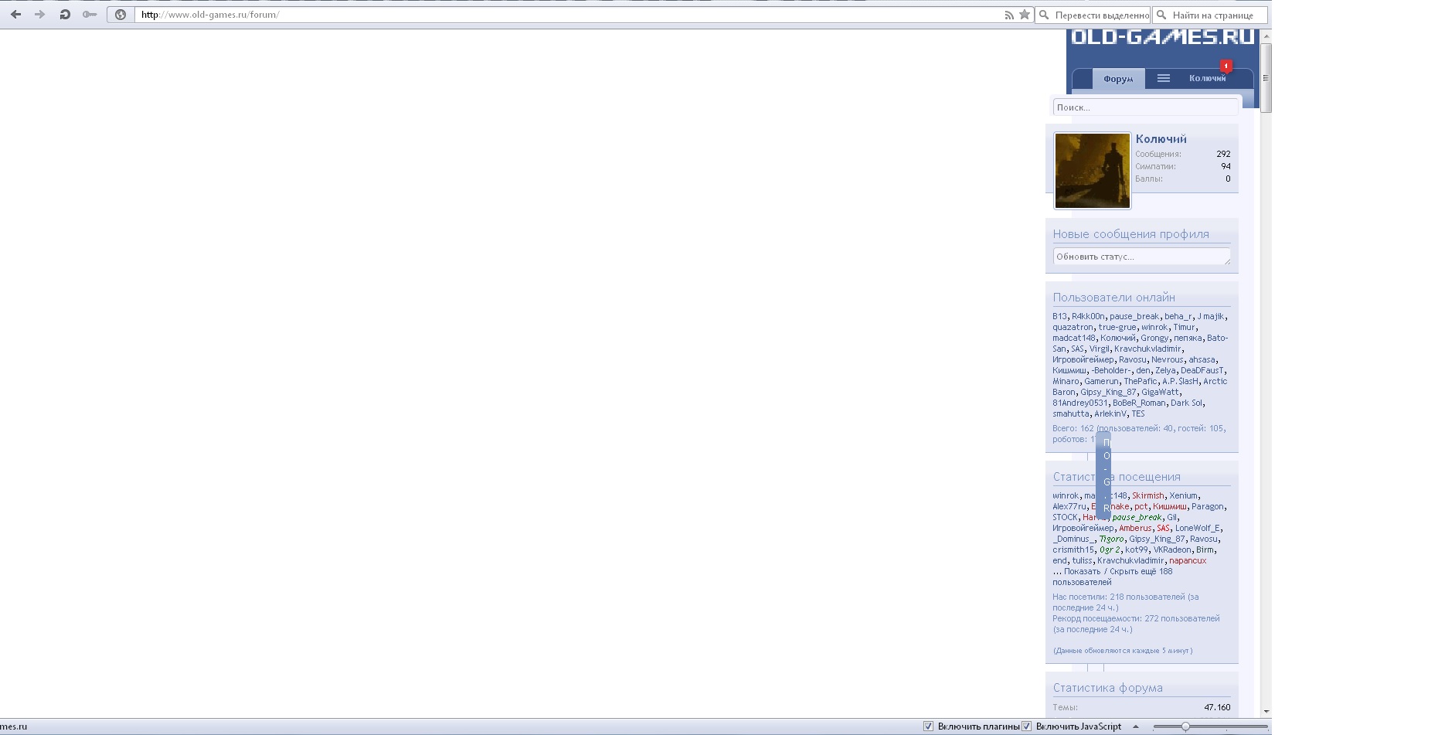Click the forum "Поиск..." search box

pyautogui.click(x=1145, y=107)
